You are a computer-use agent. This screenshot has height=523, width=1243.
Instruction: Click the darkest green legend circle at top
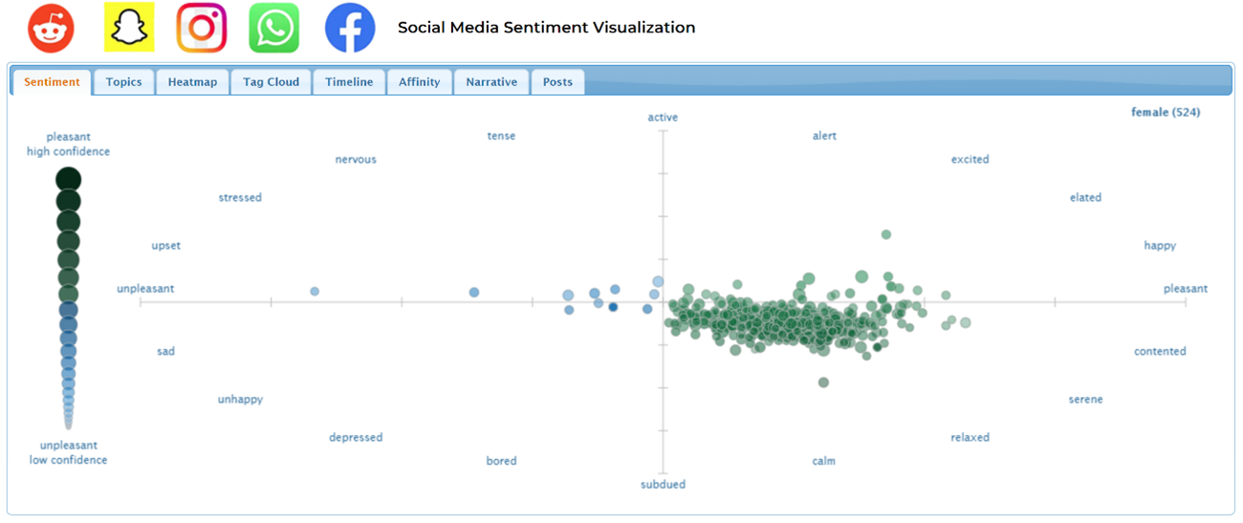point(68,179)
